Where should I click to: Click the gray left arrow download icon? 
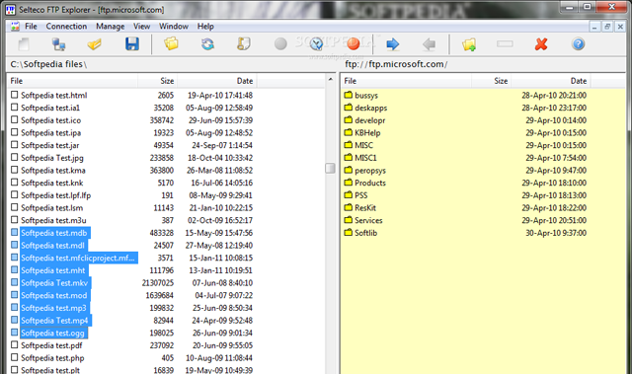pos(429,43)
